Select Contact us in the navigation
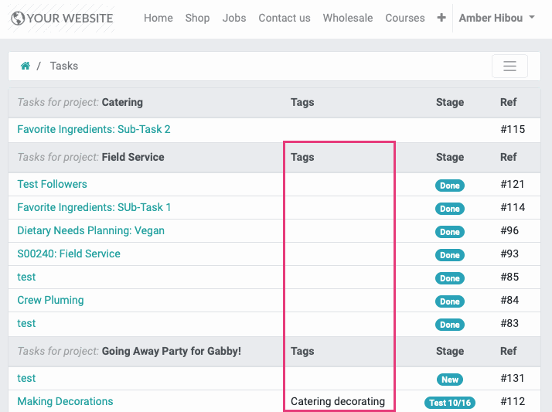The height and width of the screenshot is (412, 552). click(x=285, y=18)
